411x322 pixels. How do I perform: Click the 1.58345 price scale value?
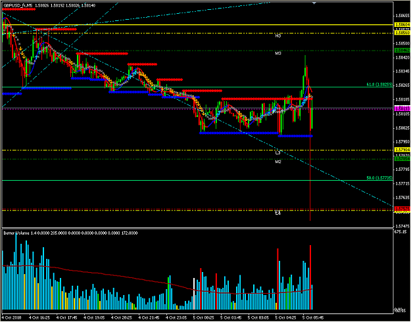point(402,71)
